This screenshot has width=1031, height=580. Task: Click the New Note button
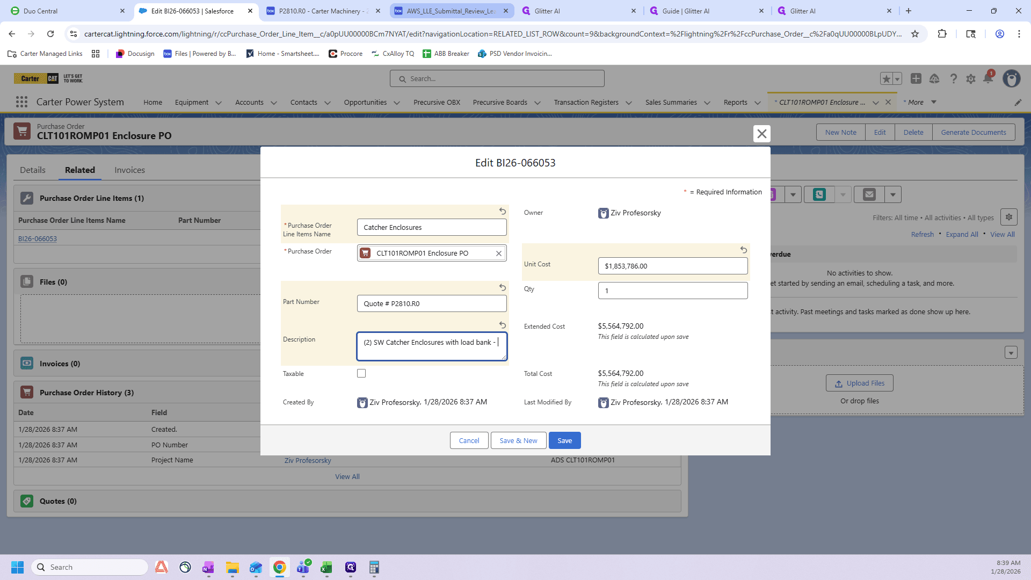click(x=841, y=132)
